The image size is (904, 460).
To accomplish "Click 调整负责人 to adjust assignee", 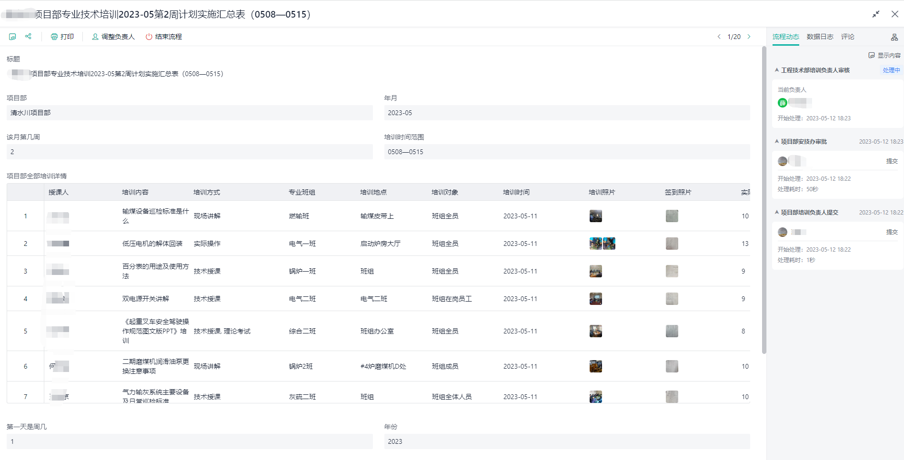I will pos(113,37).
